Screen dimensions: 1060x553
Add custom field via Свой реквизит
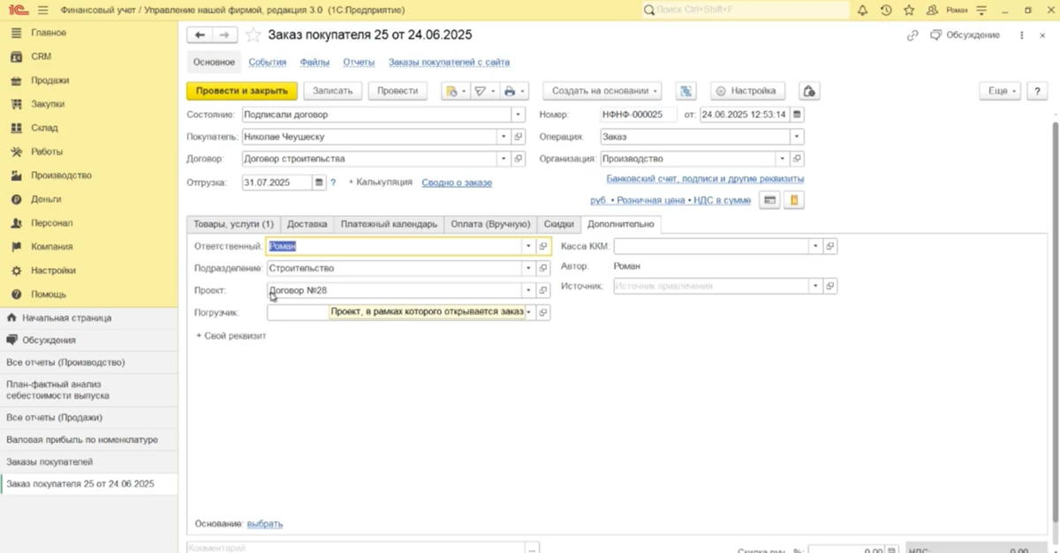click(231, 336)
